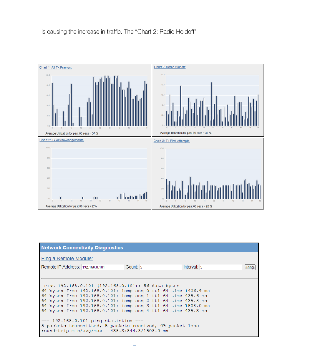Click the 'PING 192.168.0.101' output line
This screenshot has width=310, height=348.
(x=112, y=286)
